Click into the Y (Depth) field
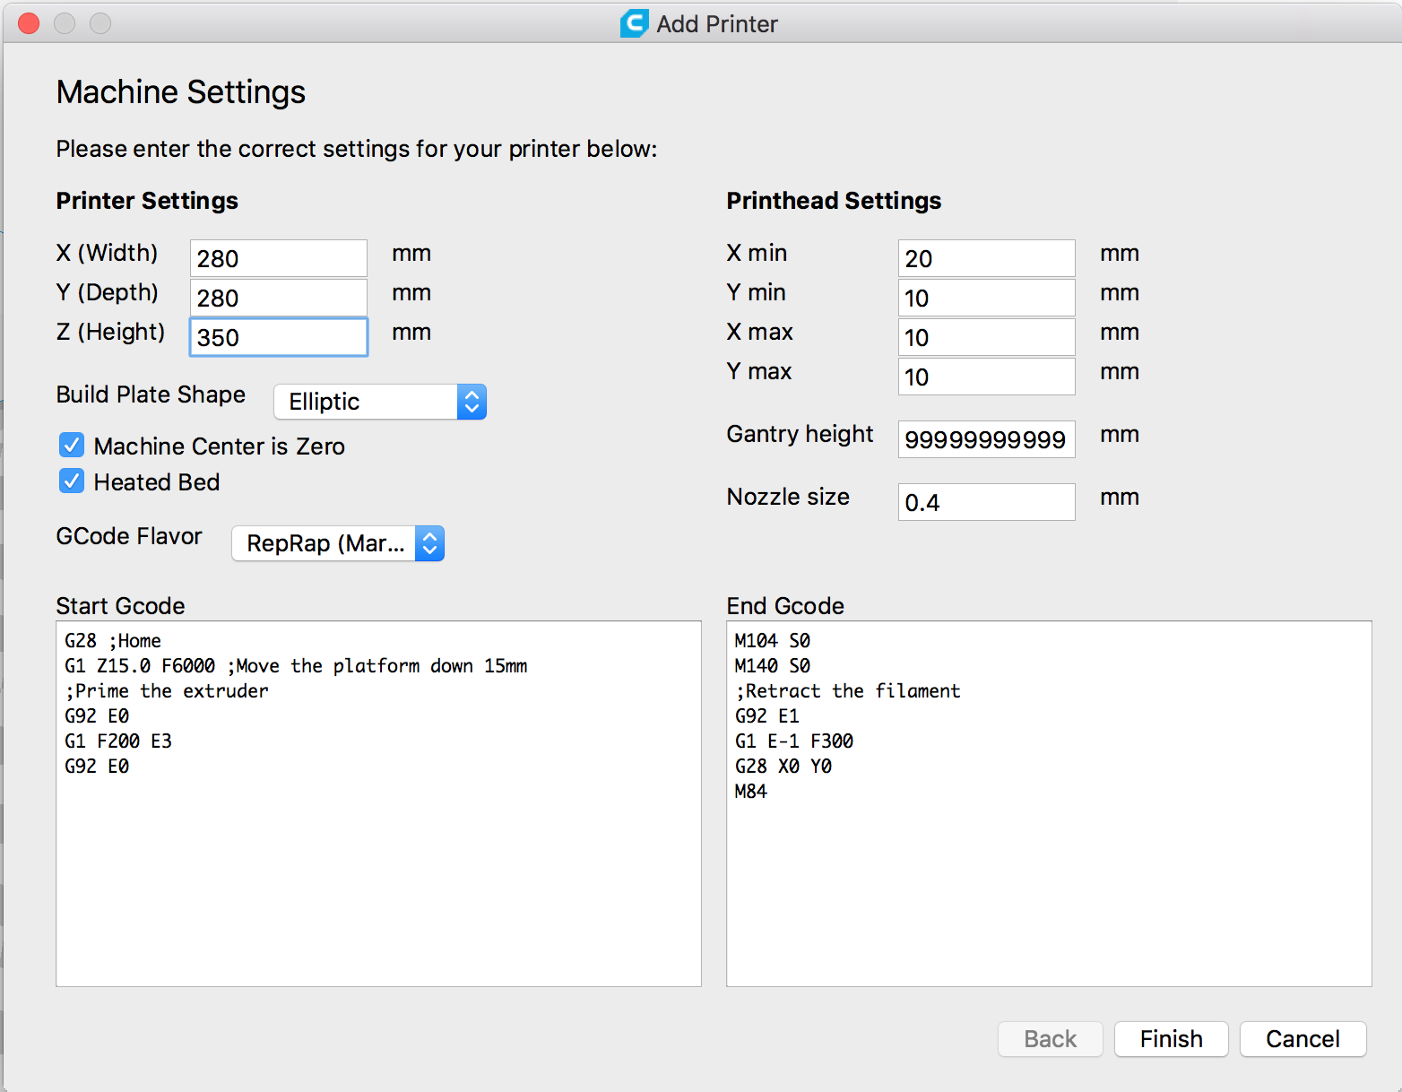The width and height of the screenshot is (1402, 1092). 278,298
